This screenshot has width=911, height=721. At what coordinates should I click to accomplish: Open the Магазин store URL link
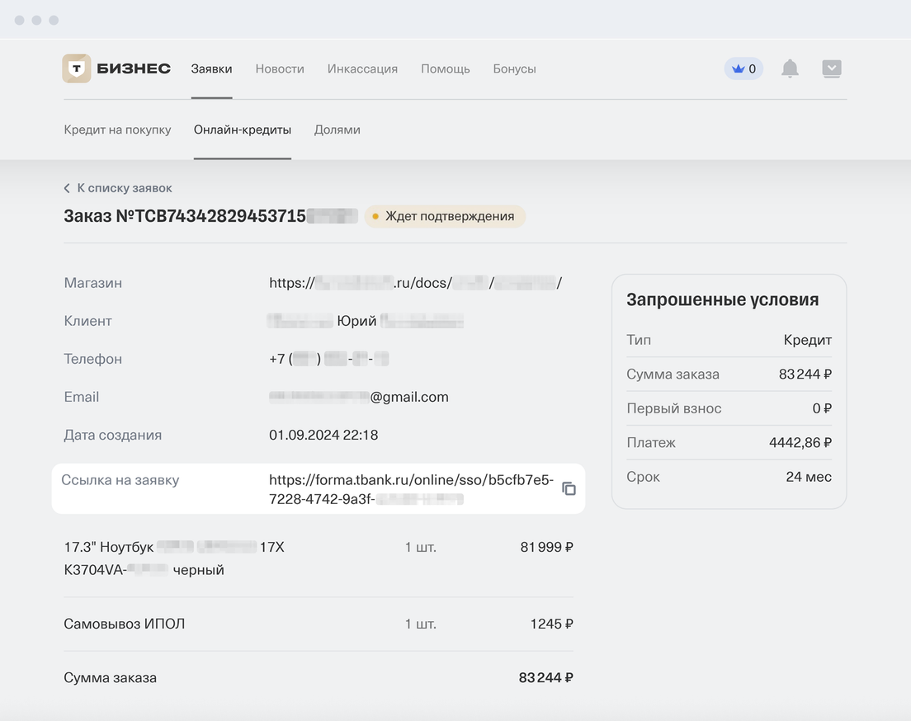[415, 283]
